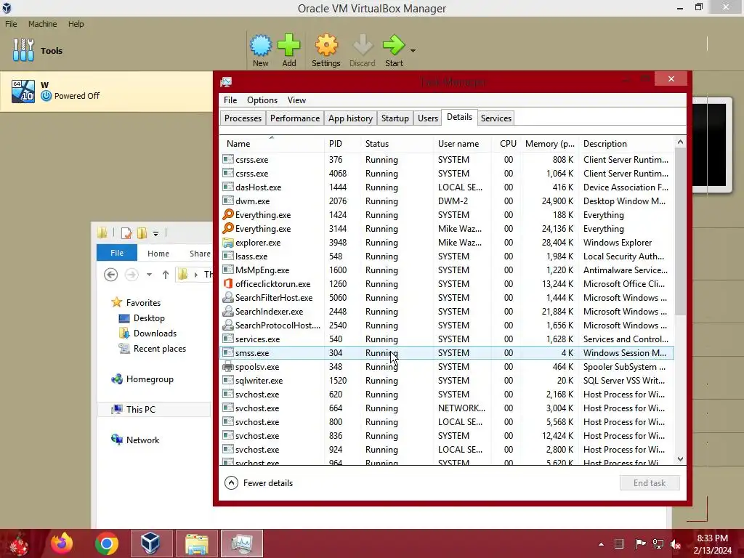
Task: Switch to the App history tab
Action: click(350, 118)
